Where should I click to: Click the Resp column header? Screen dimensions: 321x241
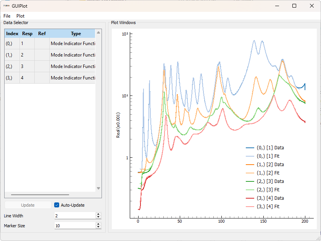pyautogui.click(x=27, y=34)
